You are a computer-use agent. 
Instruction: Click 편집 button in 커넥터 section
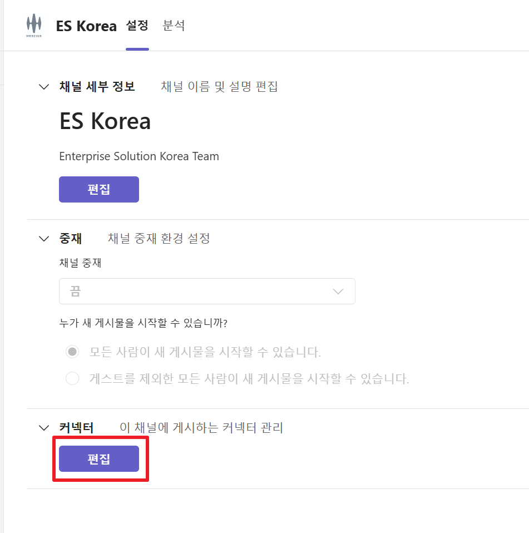pyautogui.click(x=99, y=459)
